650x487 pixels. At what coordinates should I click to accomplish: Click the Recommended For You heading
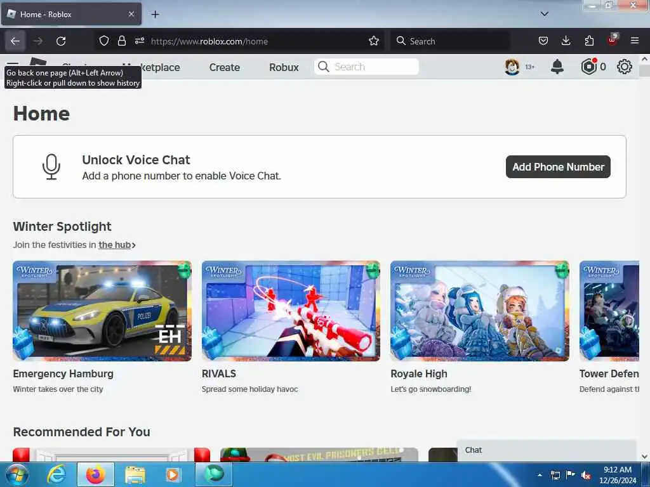click(x=82, y=432)
